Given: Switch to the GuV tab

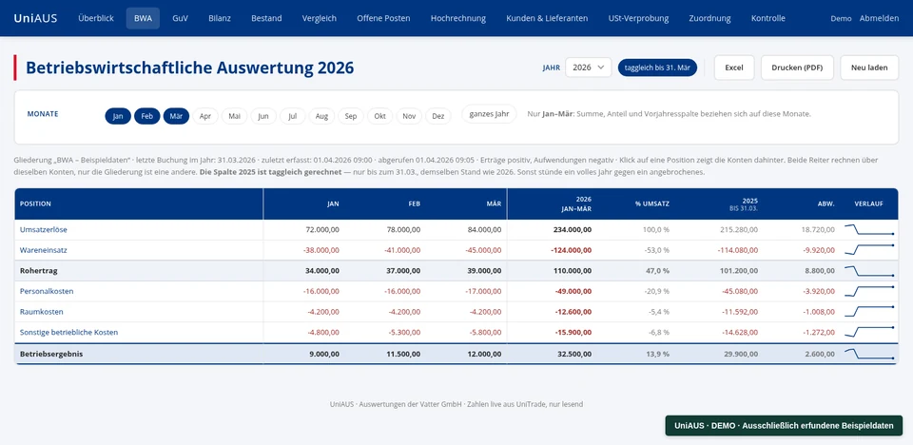Looking at the screenshot, I should pos(180,18).
